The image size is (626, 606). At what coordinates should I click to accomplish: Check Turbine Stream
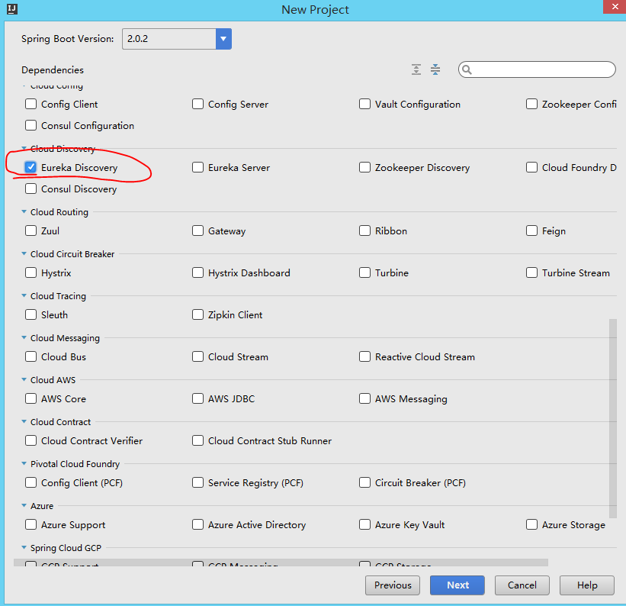(531, 272)
